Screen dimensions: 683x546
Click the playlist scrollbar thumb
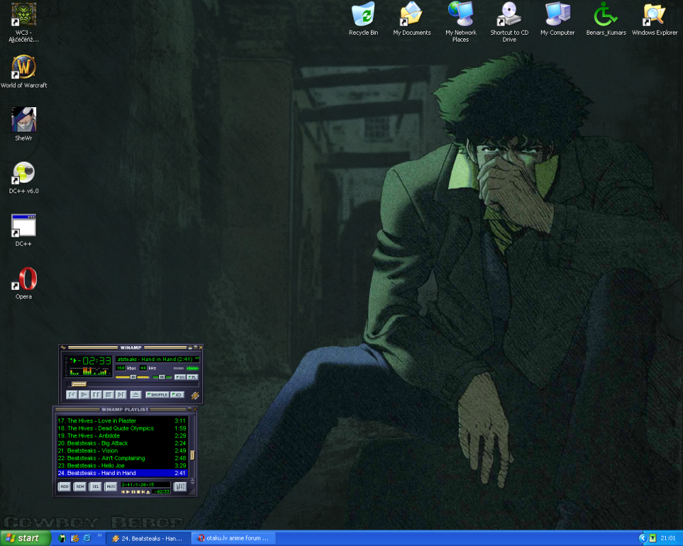(193, 455)
